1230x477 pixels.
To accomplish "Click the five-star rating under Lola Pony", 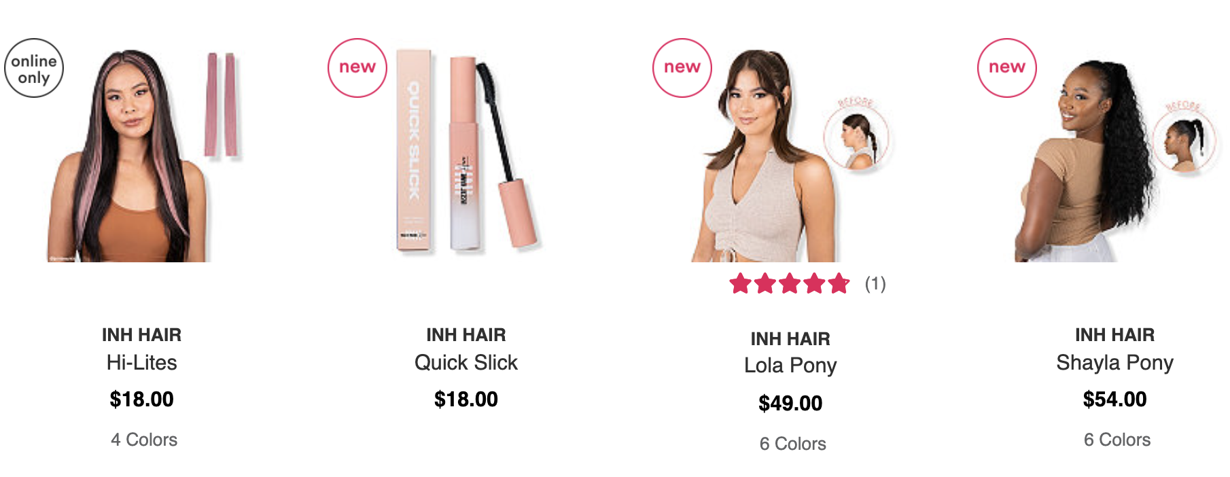I will click(790, 283).
